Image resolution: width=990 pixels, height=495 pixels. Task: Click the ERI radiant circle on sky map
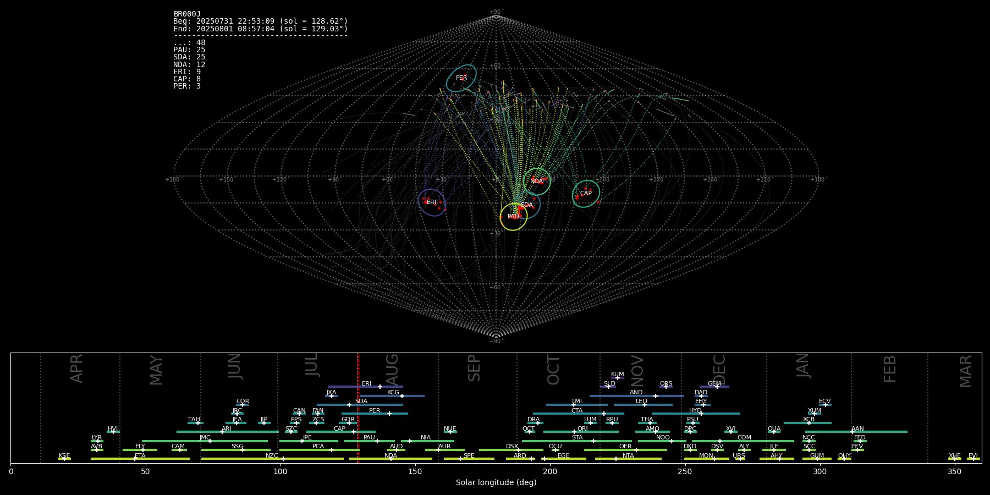432,202
